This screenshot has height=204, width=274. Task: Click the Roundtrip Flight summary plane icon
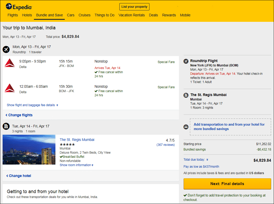pos(186,61)
